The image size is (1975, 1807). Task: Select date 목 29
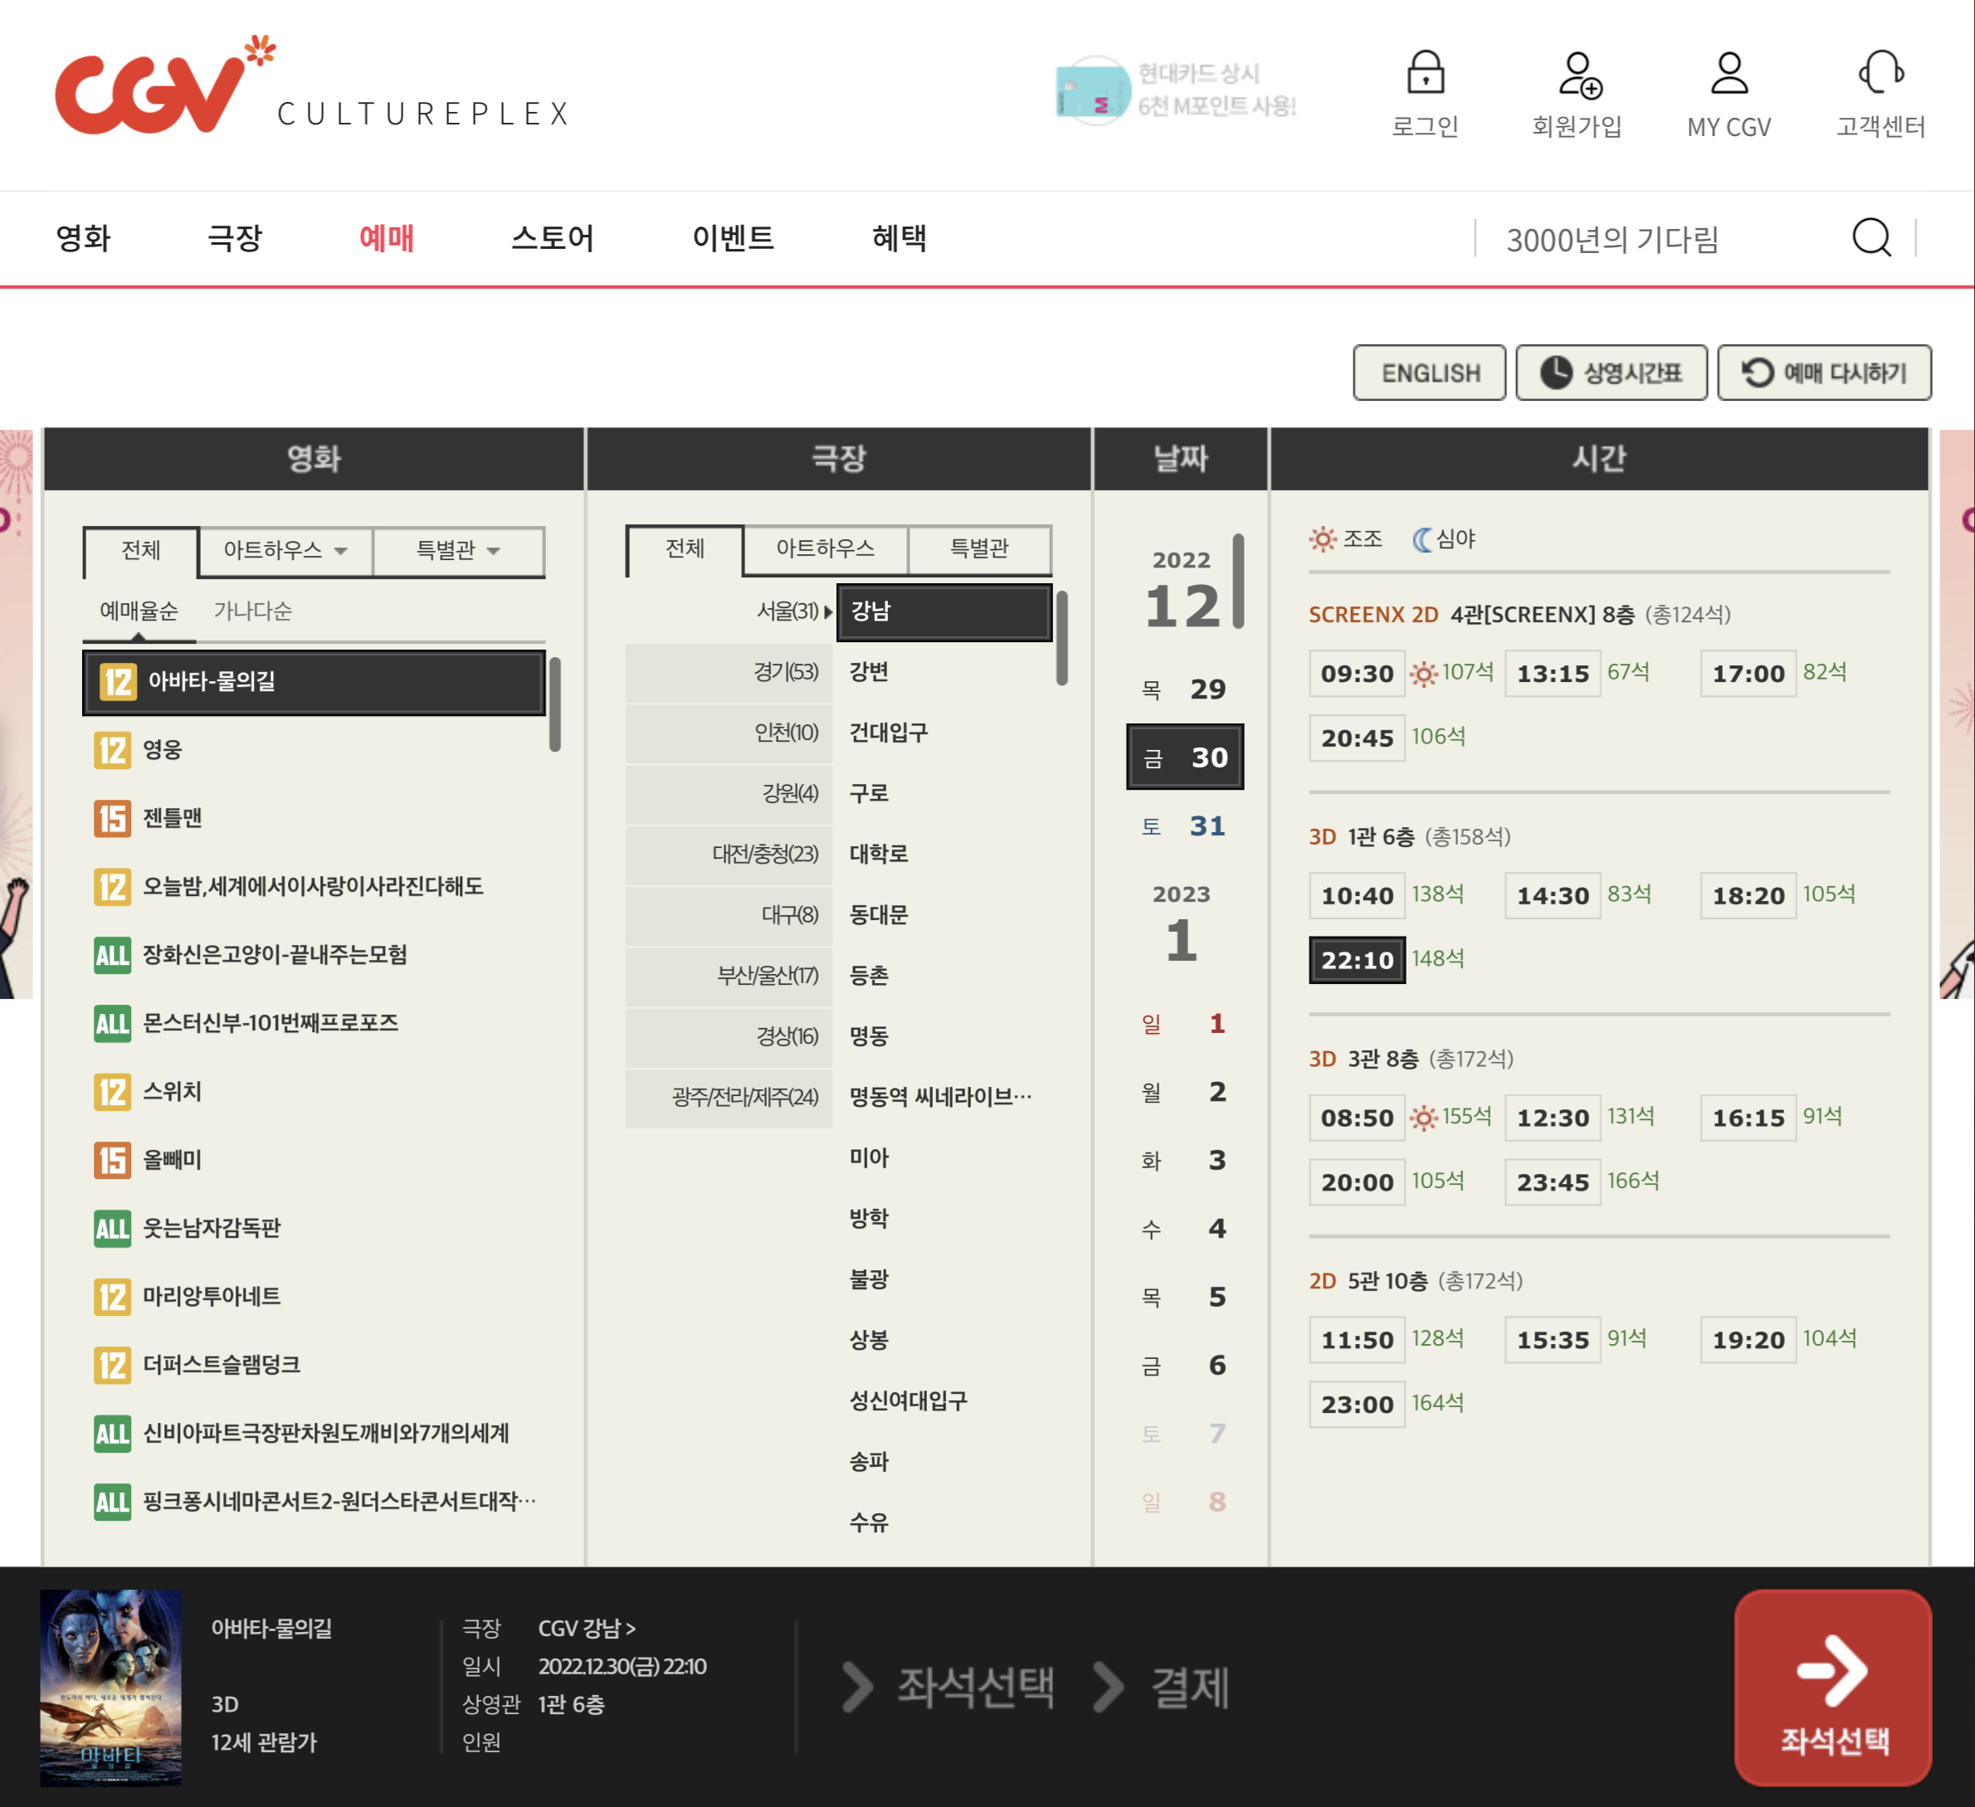coord(1184,689)
